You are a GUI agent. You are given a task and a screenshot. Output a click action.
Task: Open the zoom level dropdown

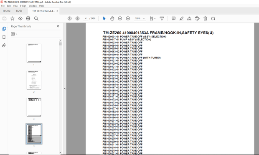(144, 18)
